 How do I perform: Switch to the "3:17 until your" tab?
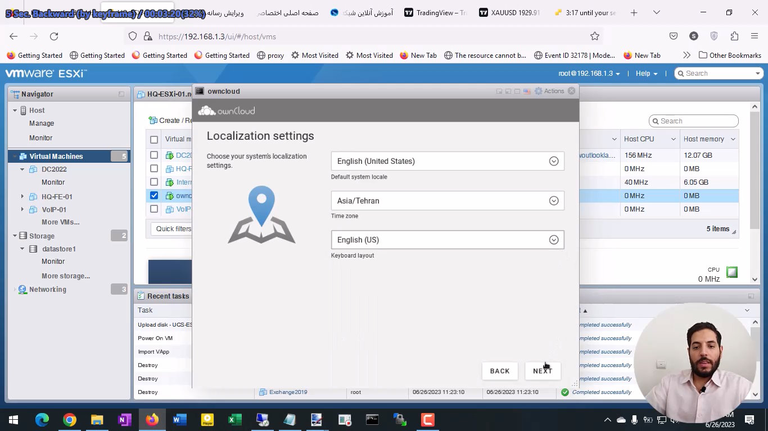pos(584,12)
